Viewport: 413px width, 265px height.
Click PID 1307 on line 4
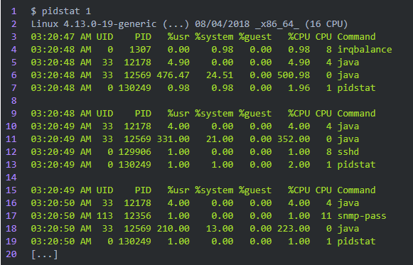(140, 50)
